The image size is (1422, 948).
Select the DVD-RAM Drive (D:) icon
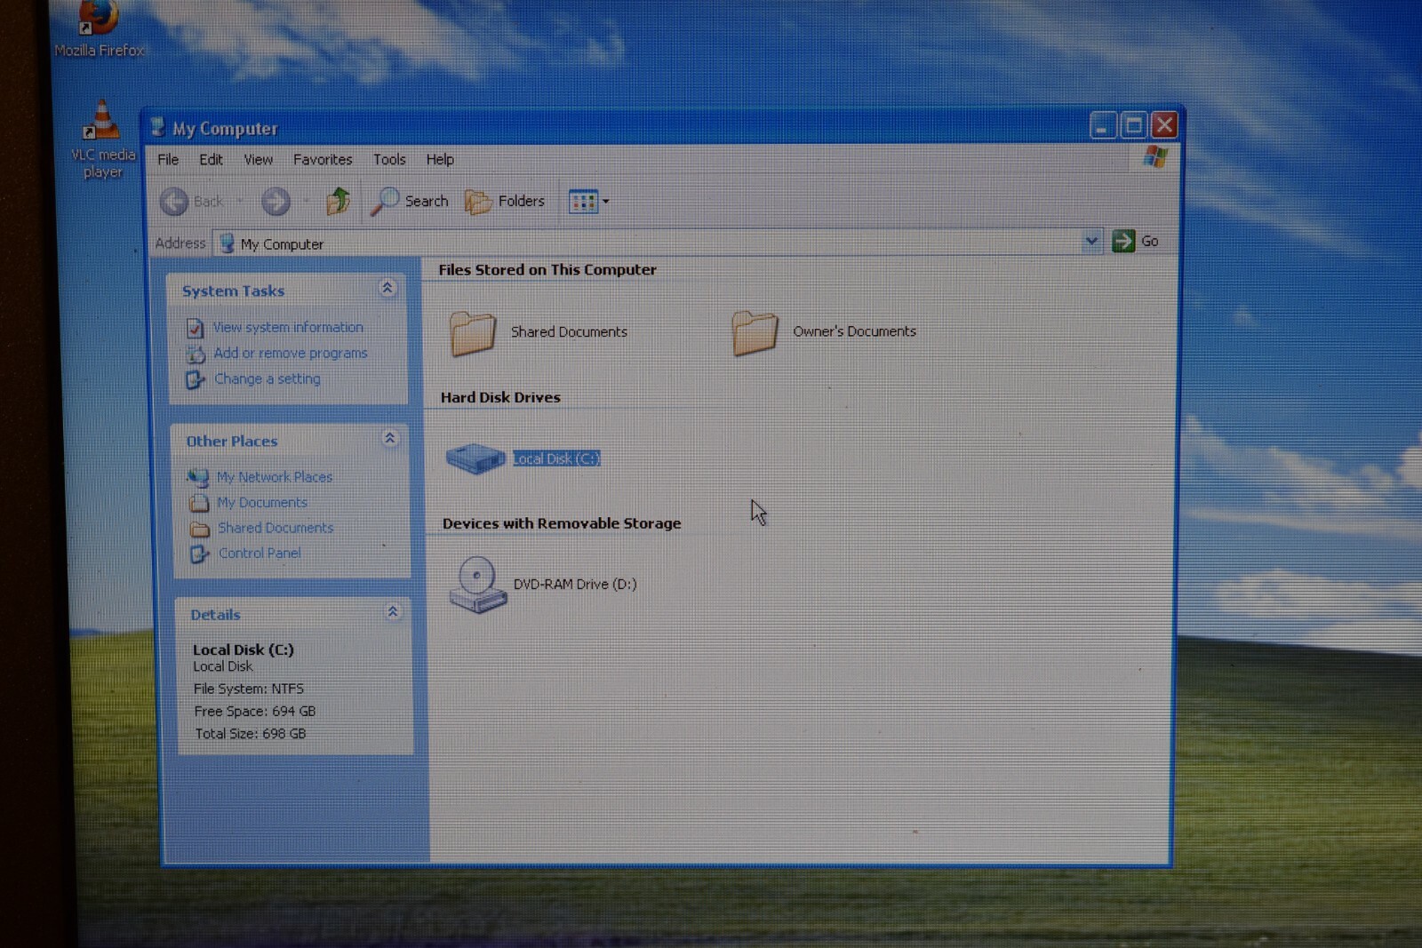coord(477,585)
